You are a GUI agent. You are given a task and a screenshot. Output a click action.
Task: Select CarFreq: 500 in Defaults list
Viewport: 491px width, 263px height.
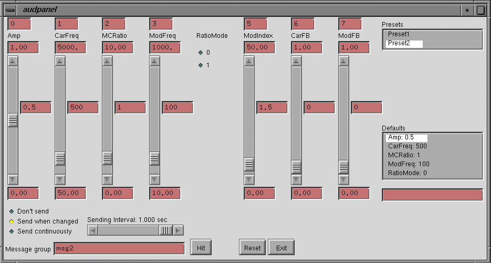click(x=407, y=146)
